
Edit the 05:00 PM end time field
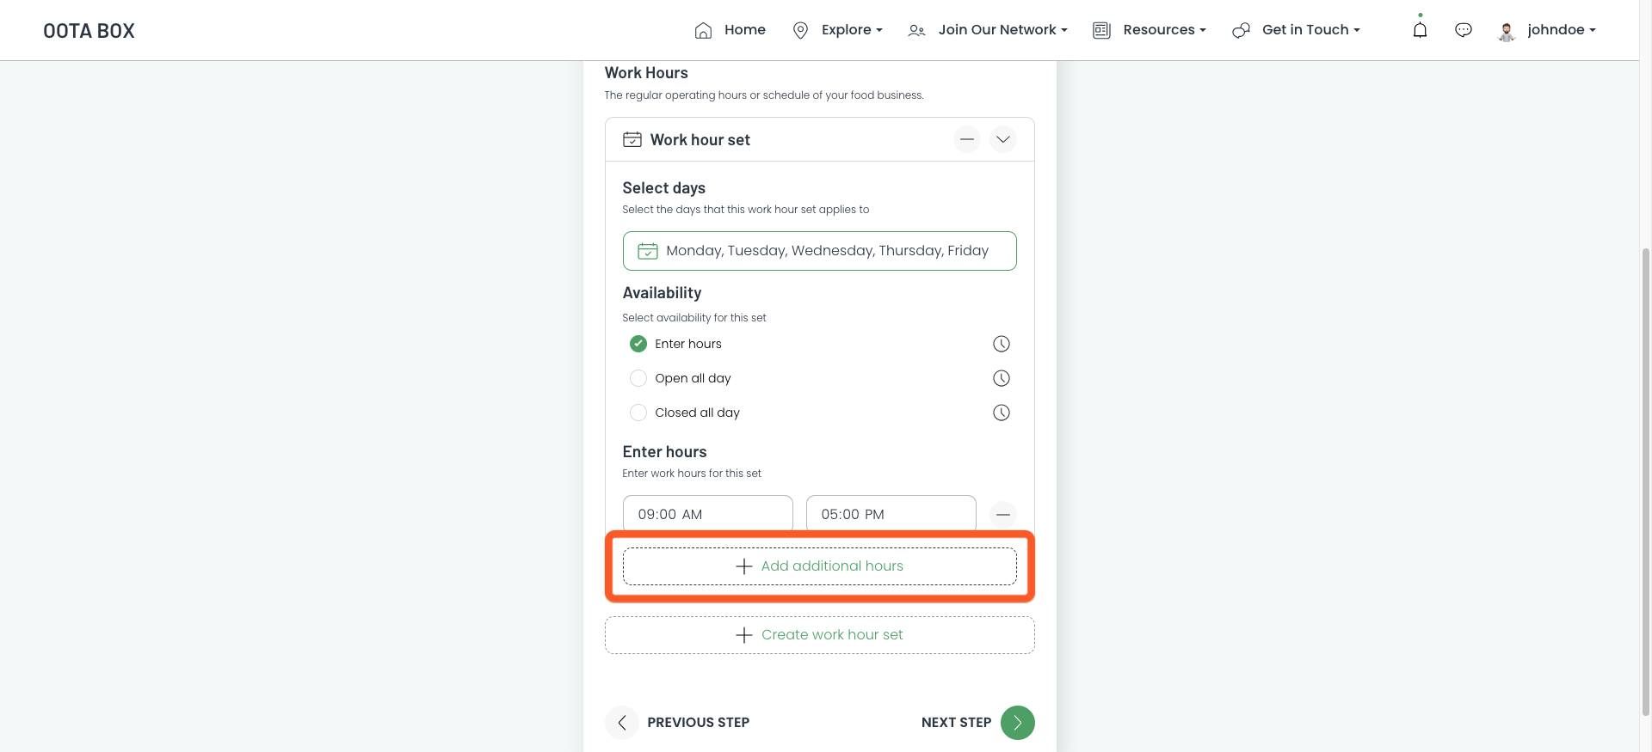click(x=891, y=514)
